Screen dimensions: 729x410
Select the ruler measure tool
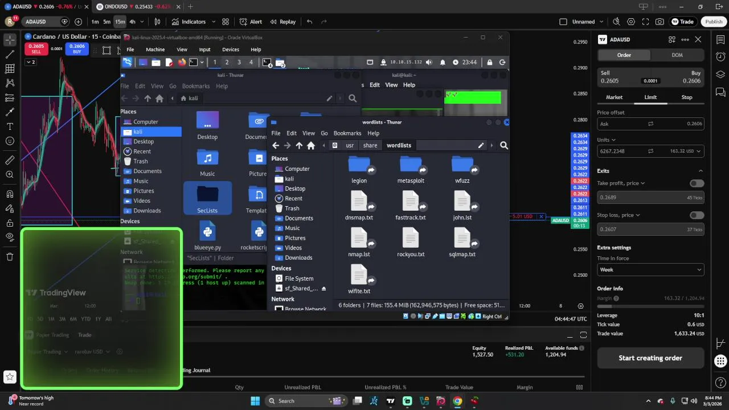pyautogui.click(x=10, y=160)
